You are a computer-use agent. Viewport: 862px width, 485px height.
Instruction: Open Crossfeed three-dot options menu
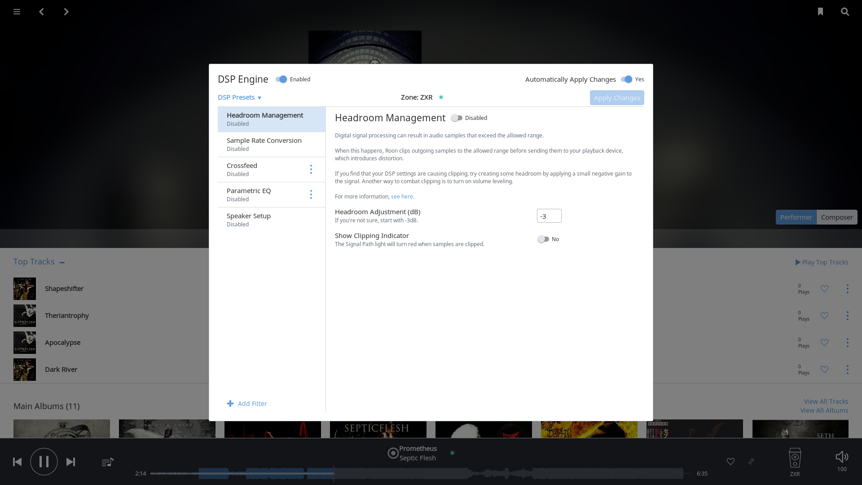pyautogui.click(x=311, y=169)
